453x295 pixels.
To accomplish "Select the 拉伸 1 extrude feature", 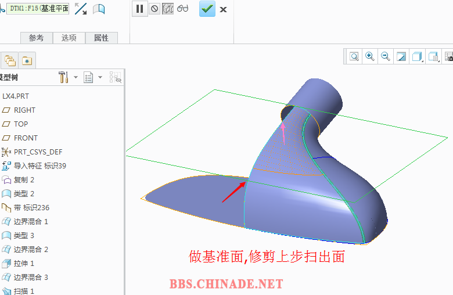I will [18, 263].
